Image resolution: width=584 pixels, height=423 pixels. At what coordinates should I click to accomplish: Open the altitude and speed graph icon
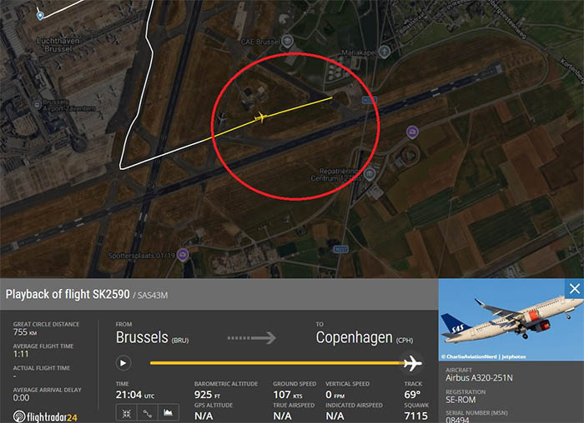(169, 414)
